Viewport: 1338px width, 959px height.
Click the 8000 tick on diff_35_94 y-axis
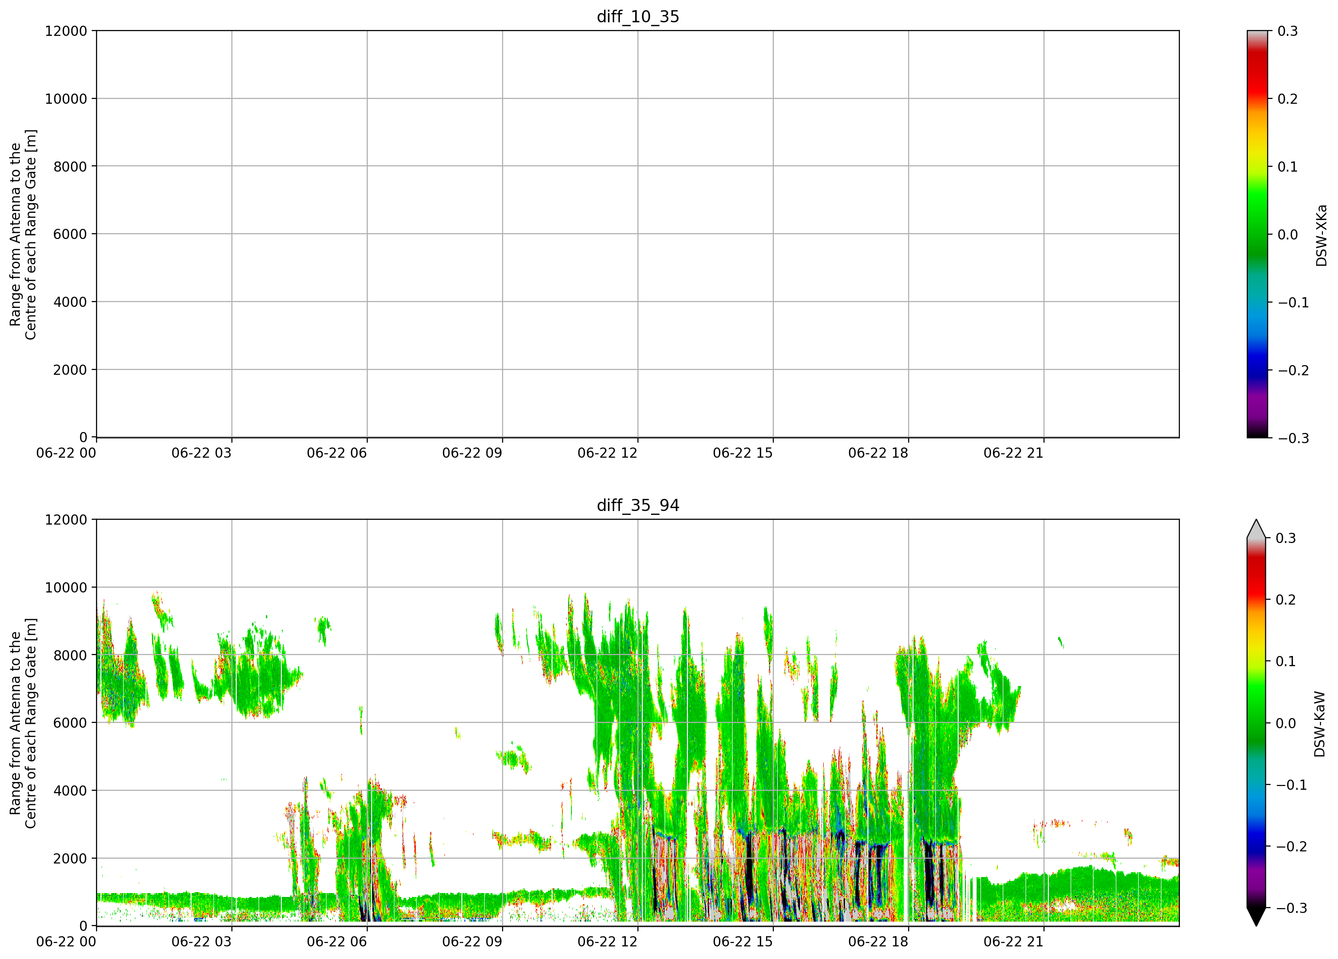click(70, 655)
